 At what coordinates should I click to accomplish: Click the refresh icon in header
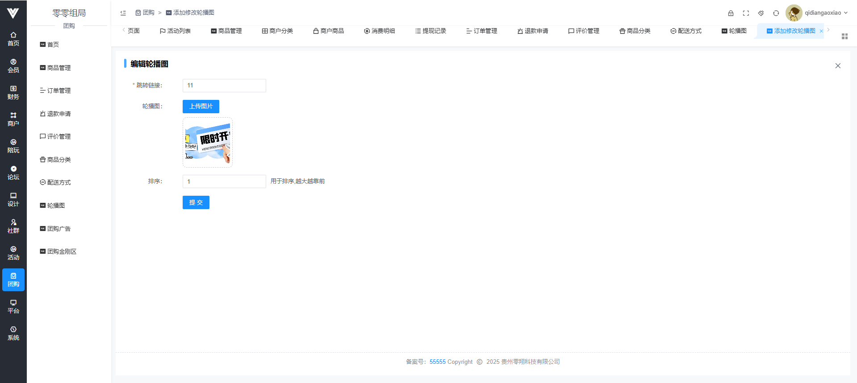coord(776,13)
